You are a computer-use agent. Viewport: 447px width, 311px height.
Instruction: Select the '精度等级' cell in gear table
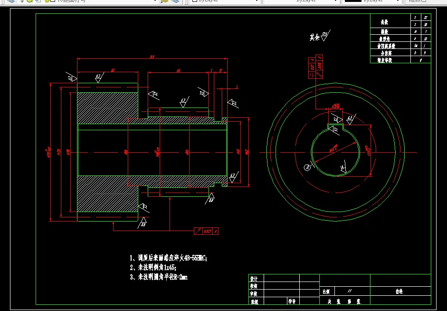point(390,60)
